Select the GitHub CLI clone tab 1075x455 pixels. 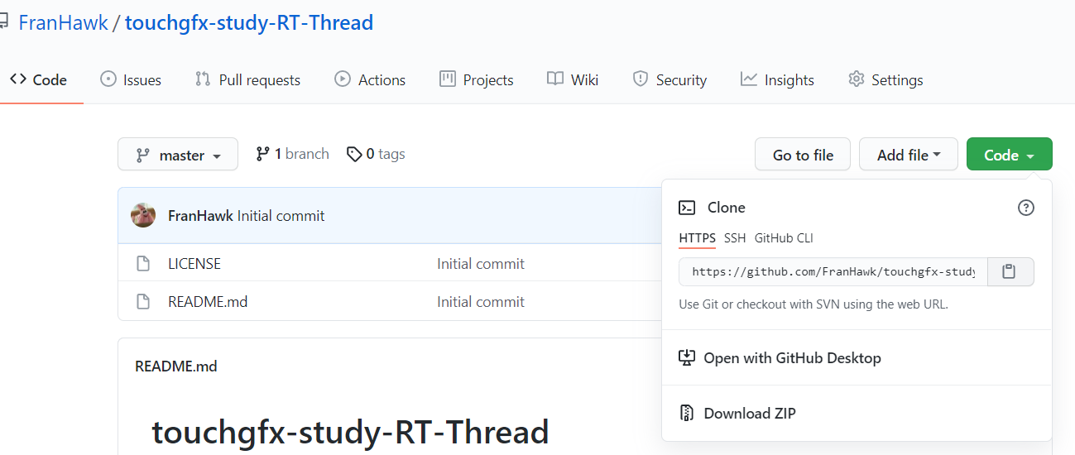[x=784, y=238]
